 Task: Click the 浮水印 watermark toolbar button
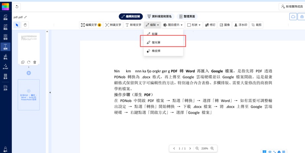click(x=241, y=25)
